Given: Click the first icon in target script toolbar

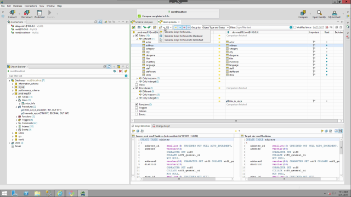Looking at the screenshot, I should [x=322, y=131].
